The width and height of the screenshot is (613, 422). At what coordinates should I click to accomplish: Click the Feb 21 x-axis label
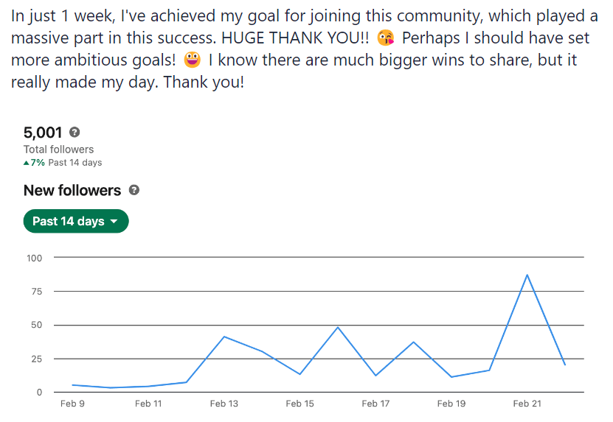(527, 404)
